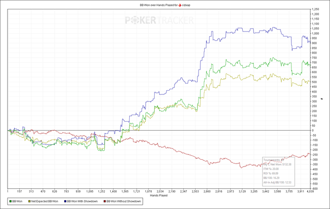Click the x-axis tick label '2,816'
330x209 pixels.
tap(219, 192)
